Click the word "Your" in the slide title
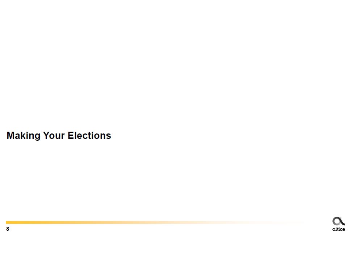352x272 pixels. 54,136
